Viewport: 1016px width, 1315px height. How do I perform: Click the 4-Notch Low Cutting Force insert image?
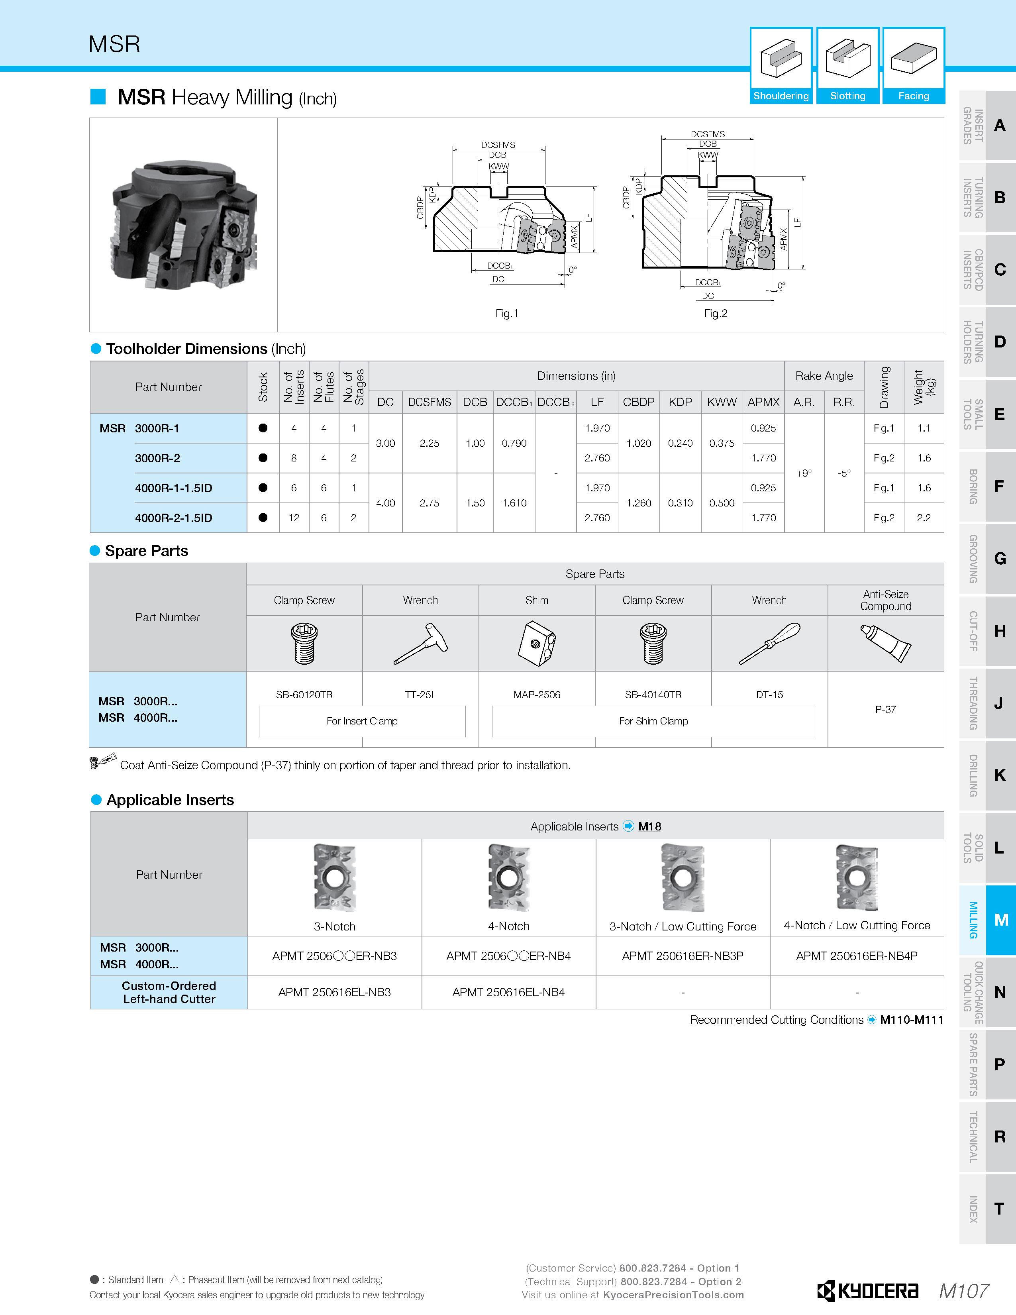point(857,877)
